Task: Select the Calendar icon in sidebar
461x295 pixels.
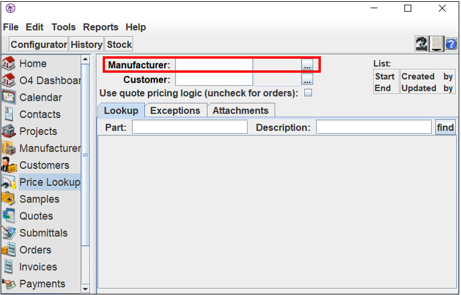Action: point(9,97)
